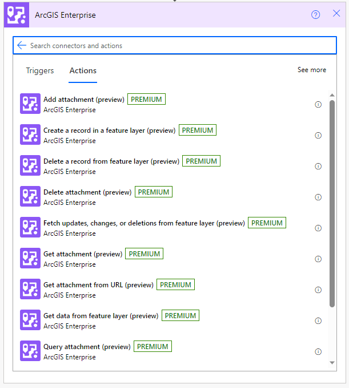Click icon for Get attachment (preview) action
Screen dimensions: 349x388
click(x=30, y=258)
